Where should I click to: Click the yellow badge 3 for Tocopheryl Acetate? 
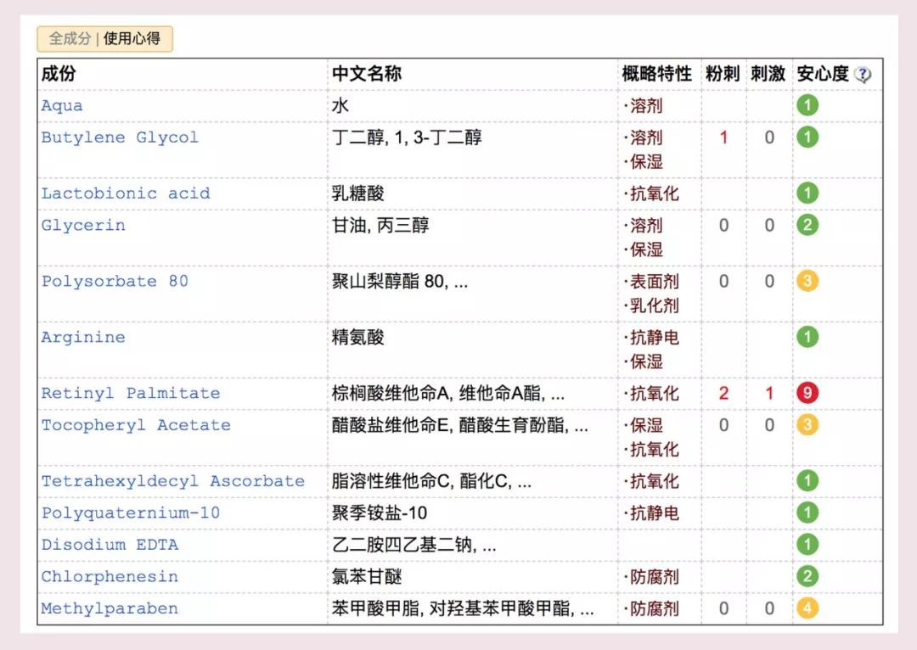(807, 425)
